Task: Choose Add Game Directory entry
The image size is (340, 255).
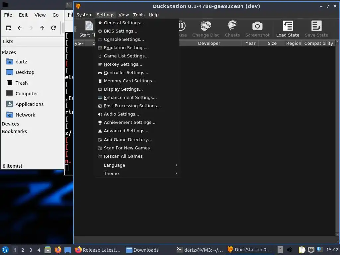Action: tap(137, 140)
